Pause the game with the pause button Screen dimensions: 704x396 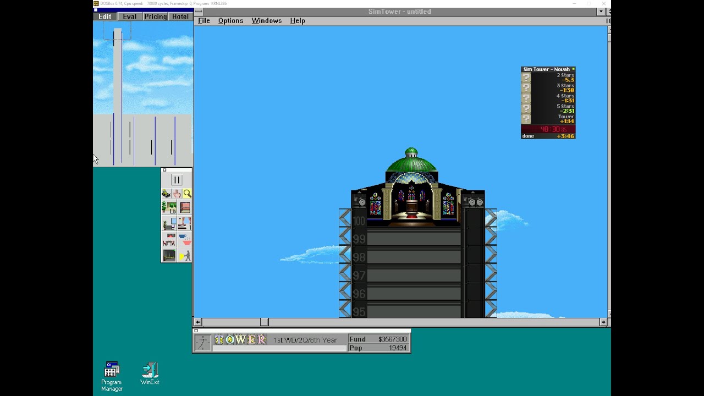(177, 180)
